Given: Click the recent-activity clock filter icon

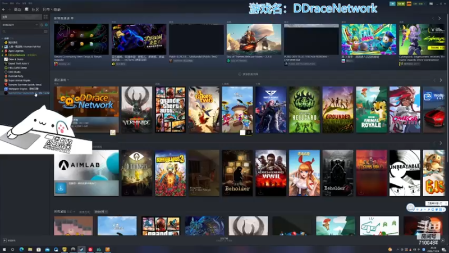Looking at the screenshot, I should coord(42,25).
